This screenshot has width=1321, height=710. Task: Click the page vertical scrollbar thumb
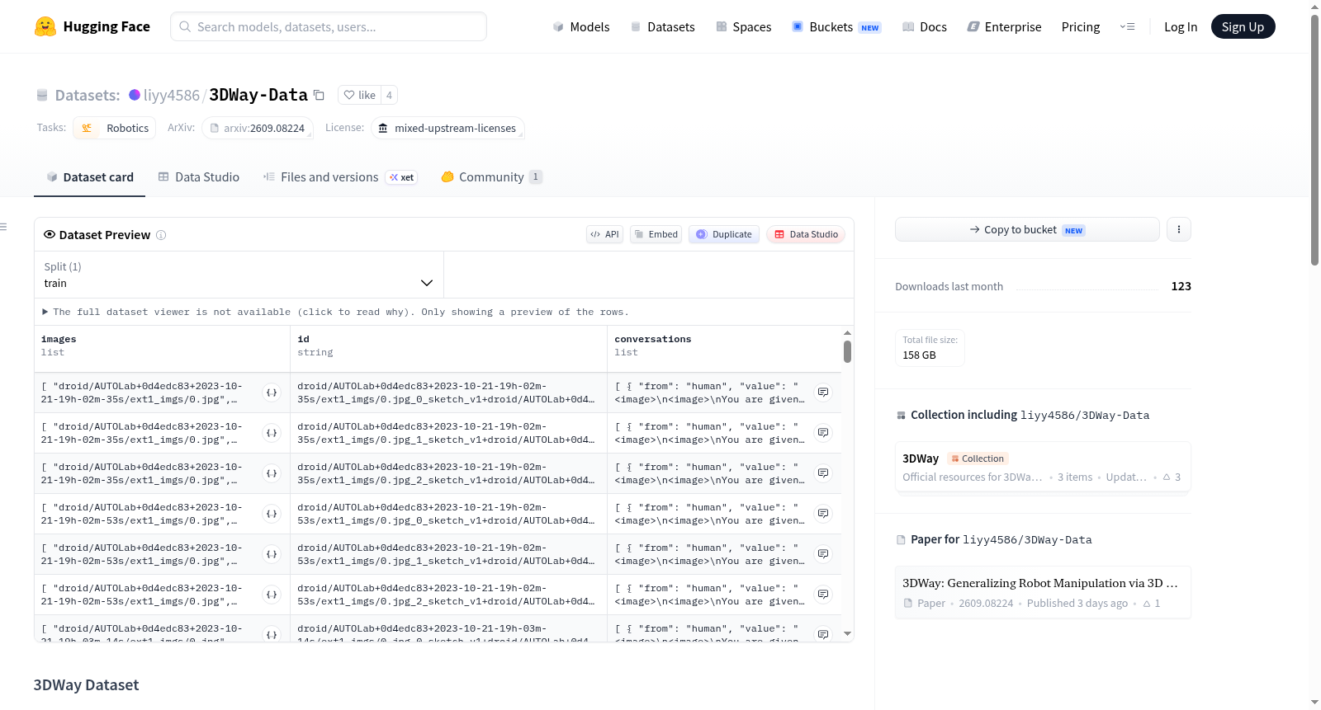(1314, 139)
